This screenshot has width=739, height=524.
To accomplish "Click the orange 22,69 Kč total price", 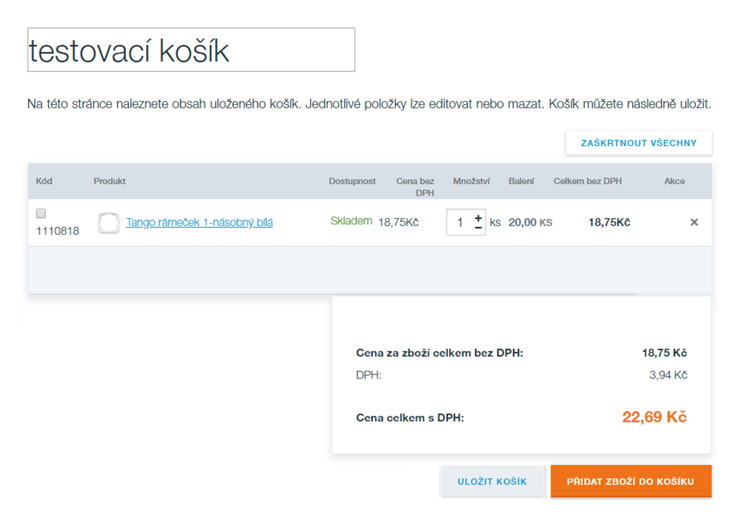I will click(654, 417).
